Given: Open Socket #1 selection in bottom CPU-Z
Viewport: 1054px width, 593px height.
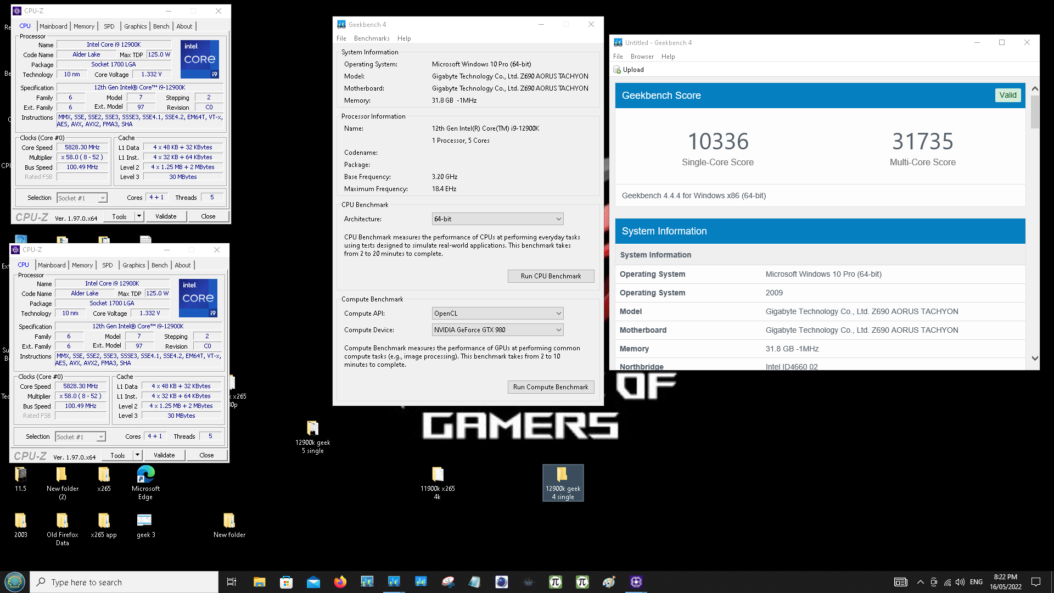Looking at the screenshot, I should (80, 437).
